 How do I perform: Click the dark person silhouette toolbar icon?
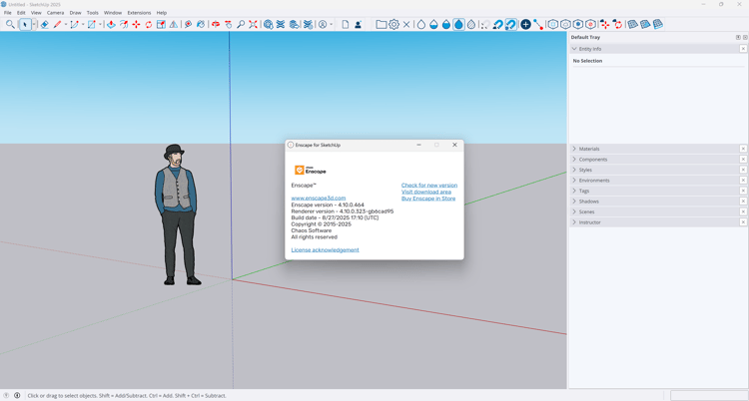358,24
